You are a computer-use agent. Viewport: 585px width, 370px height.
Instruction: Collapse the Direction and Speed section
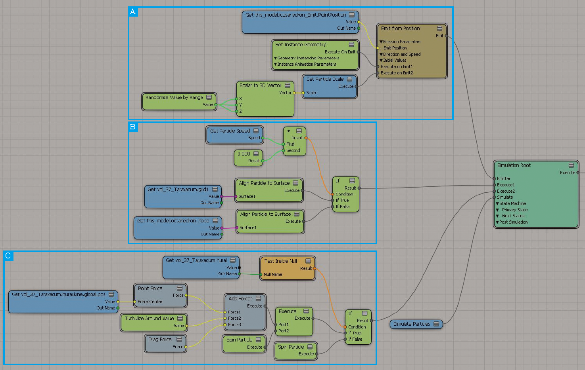click(x=381, y=55)
